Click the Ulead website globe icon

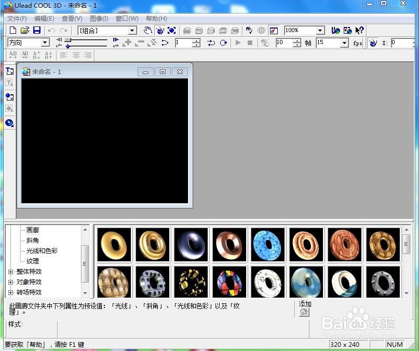pos(335,31)
